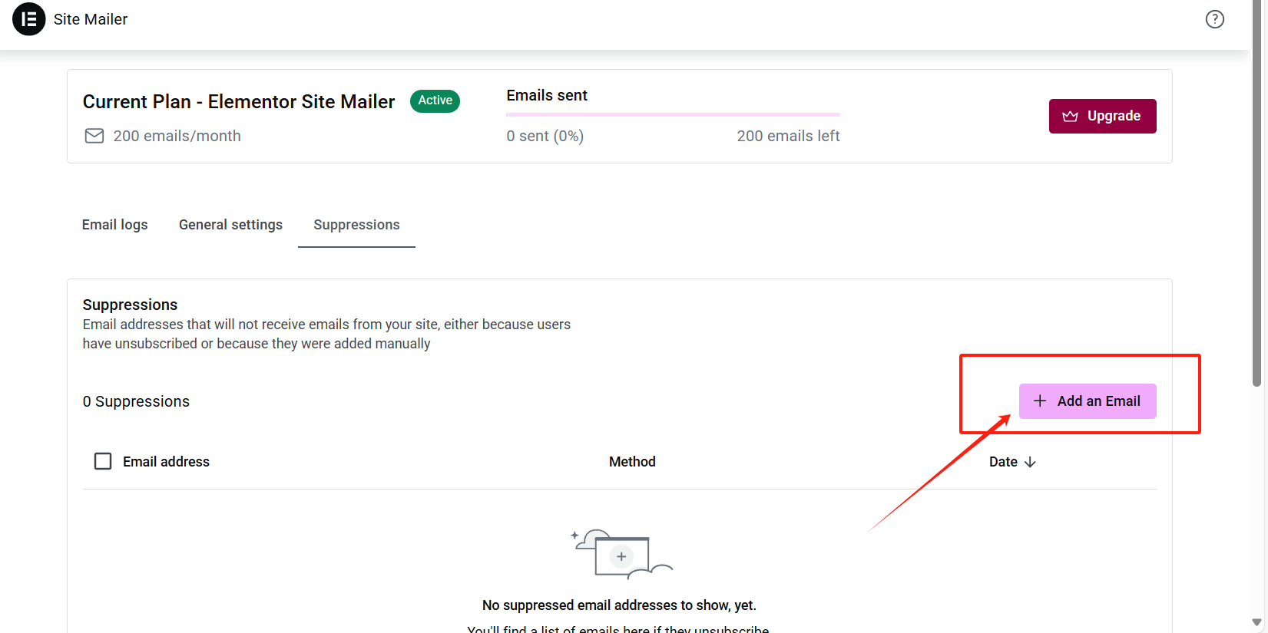Sort by Date using the arrow

(1030, 462)
